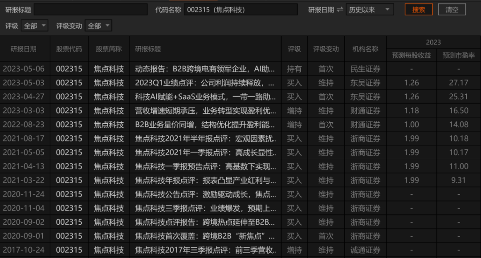Open report 焦点科技点评报告：跨境热点延伸至B2B

click(x=204, y=222)
